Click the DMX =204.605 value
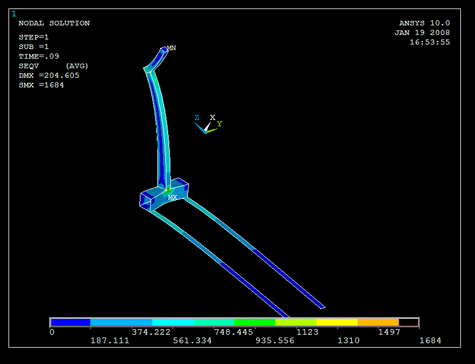 49,76
